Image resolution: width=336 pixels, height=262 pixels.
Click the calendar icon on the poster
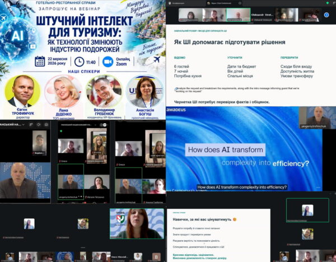40,62
